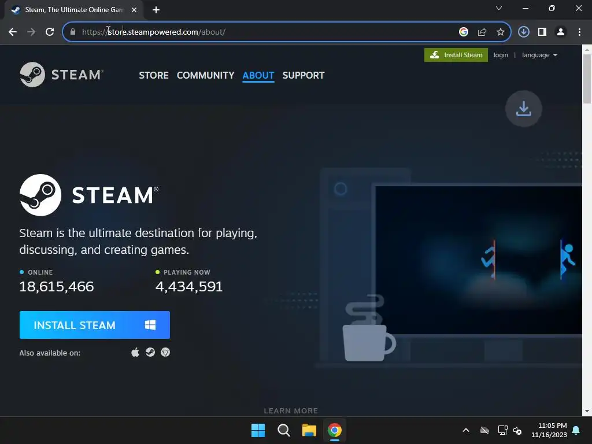
Task: Open the tab search chevron
Action: (x=499, y=8)
